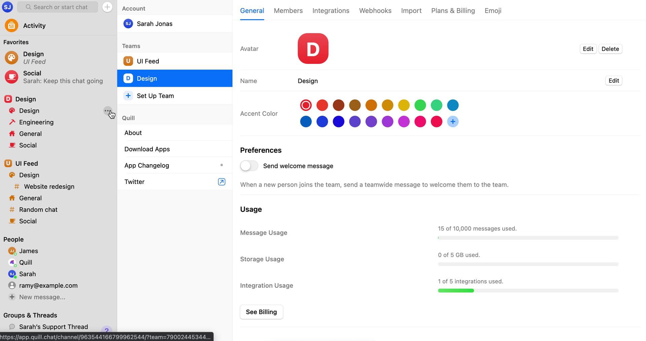
Task: Click the Search or start chat field
Action: tap(58, 7)
